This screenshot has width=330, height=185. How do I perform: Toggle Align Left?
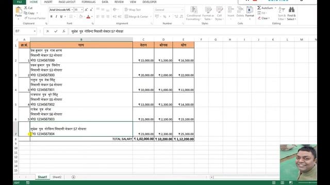pyautogui.click(x=98, y=16)
